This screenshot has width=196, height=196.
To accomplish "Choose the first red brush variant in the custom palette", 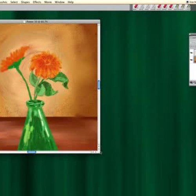I will point(136,7).
